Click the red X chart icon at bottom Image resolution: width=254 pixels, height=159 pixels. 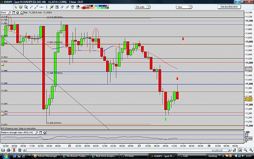coord(14,150)
